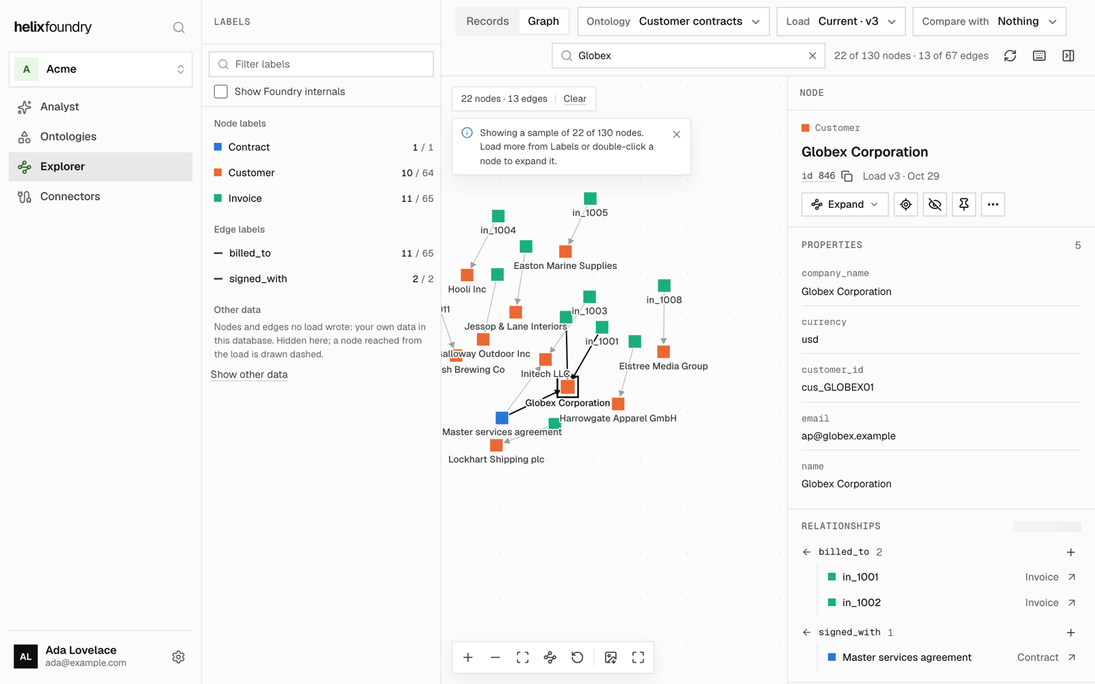Focus on node with the target icon
1095x684 pixels.
click(905, 205)
